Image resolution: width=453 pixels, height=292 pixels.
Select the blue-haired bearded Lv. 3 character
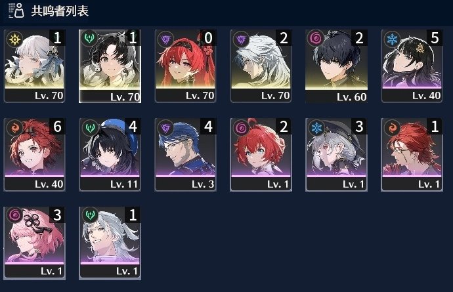[x=186, y=154]
